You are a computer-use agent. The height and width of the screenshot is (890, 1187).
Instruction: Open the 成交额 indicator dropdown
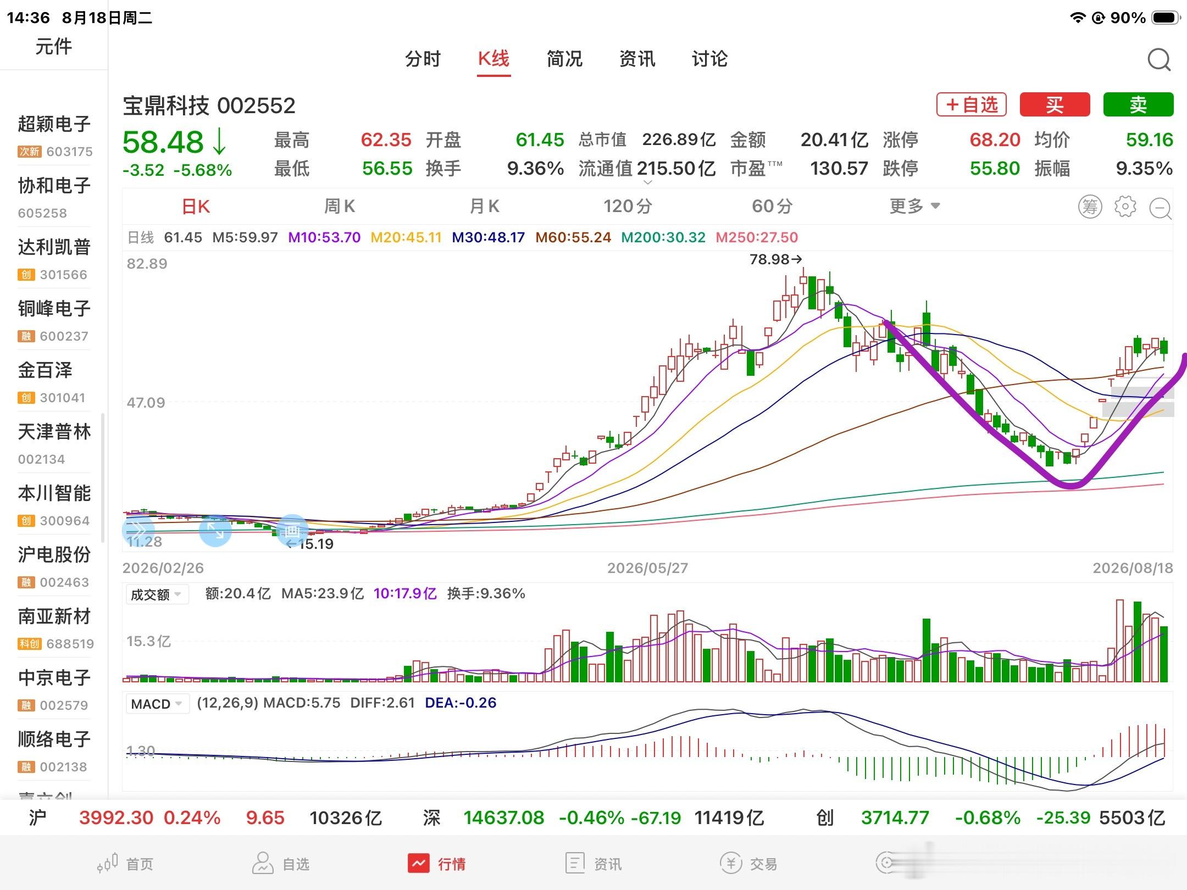tap(157, 594)
